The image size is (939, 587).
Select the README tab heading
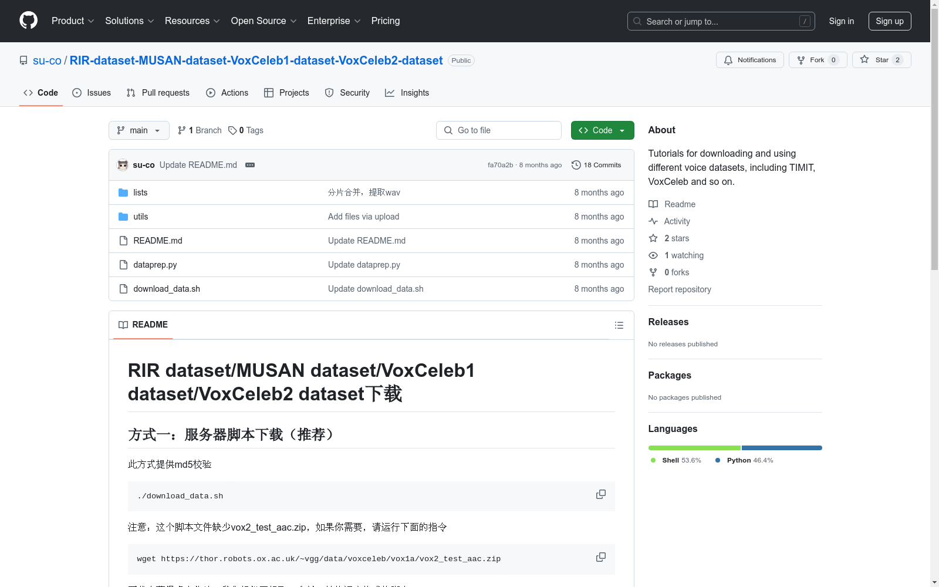pyautogui.click(x=143, y=325)
